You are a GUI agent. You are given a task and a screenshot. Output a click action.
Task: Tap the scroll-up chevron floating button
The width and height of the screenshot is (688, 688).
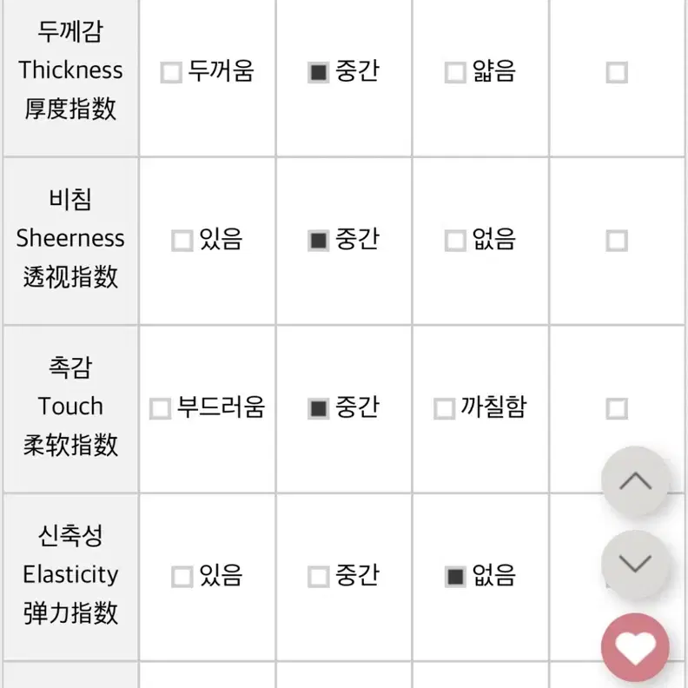pyautogui.click(x=635, y=481)
